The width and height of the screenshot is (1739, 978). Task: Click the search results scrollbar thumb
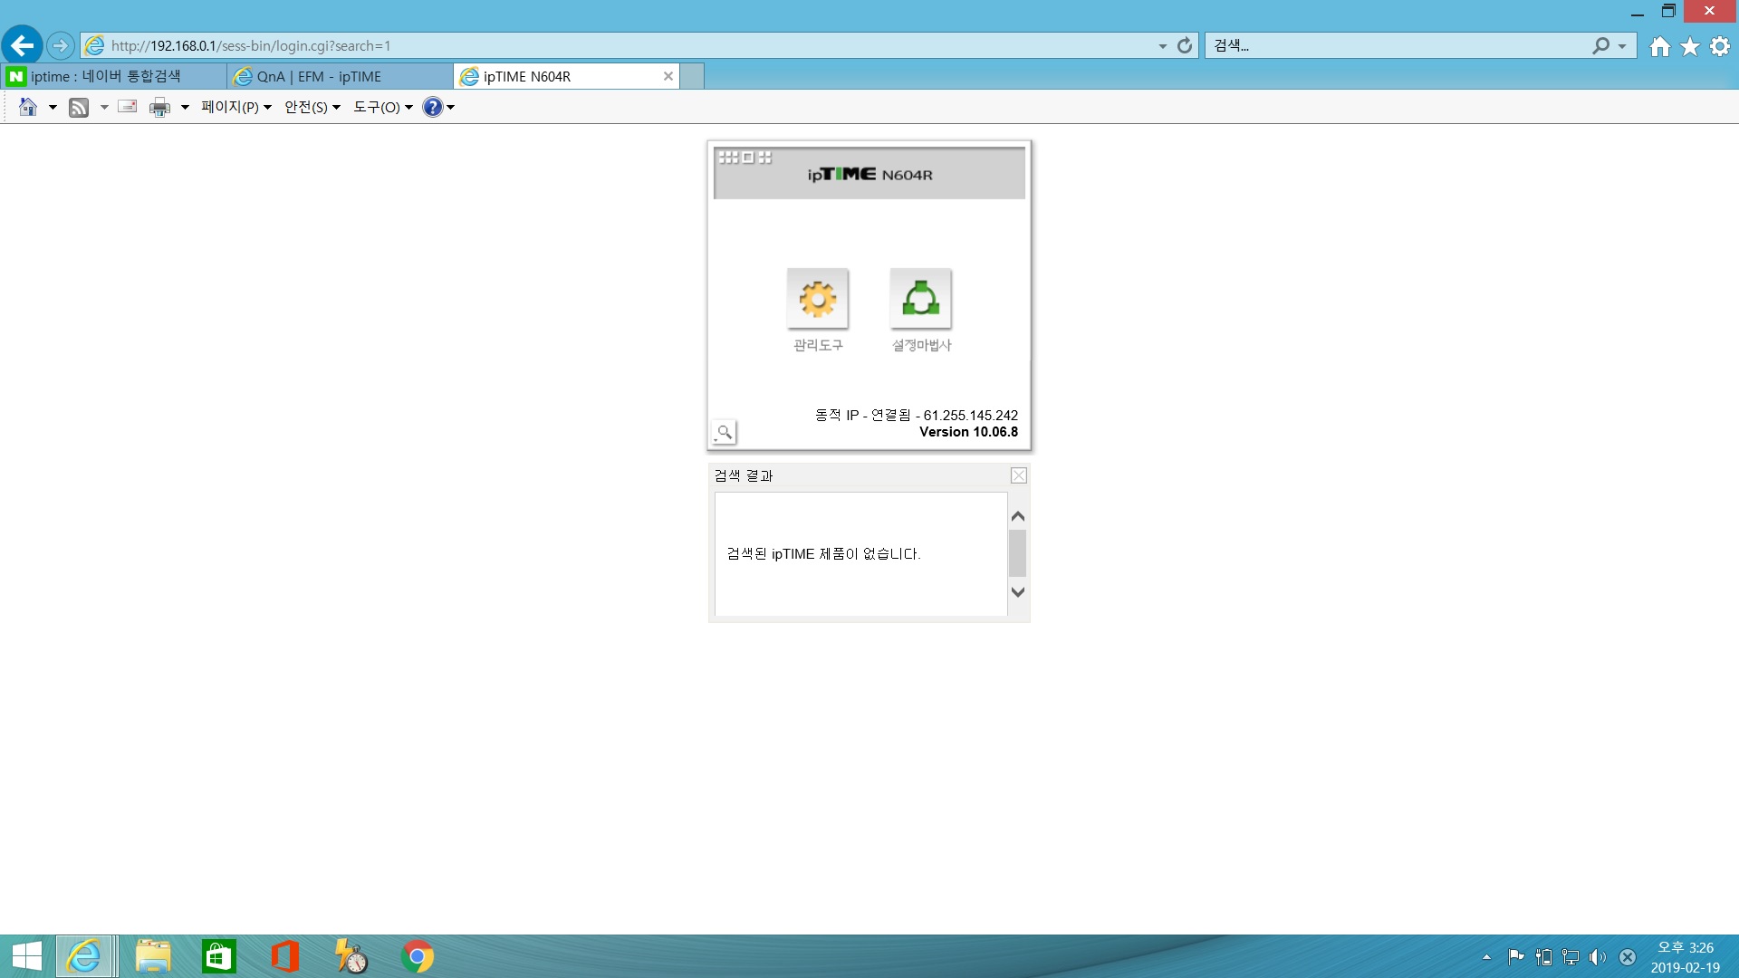[x=1018, y=553]
